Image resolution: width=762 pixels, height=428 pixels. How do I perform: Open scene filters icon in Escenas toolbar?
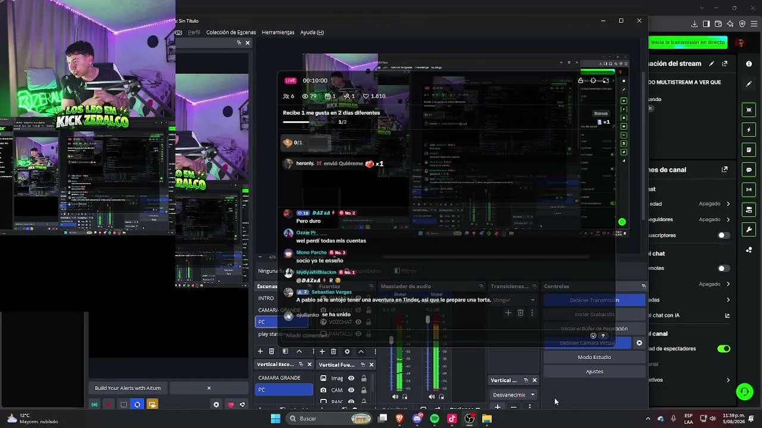click(285, 351)
